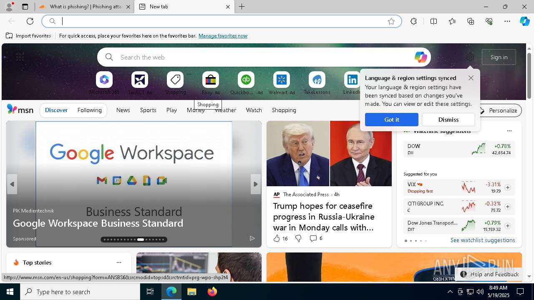The width and height of the screenshot is (534, 300).
Task: Open TaxACT ad quick link
Action: (x=140, y=83)
